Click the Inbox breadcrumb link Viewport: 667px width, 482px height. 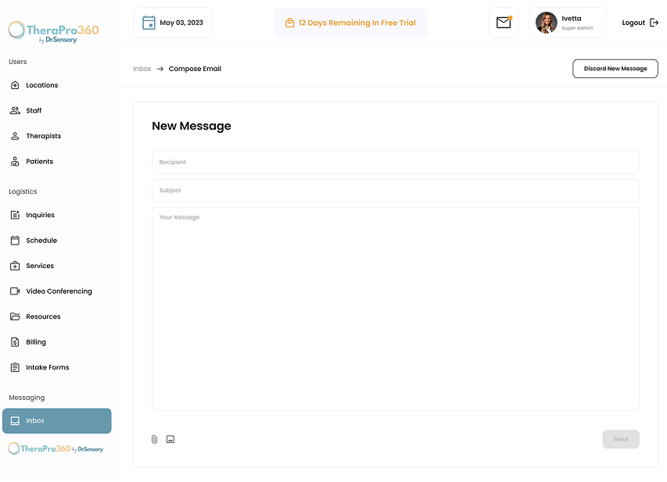pos(142,69)
